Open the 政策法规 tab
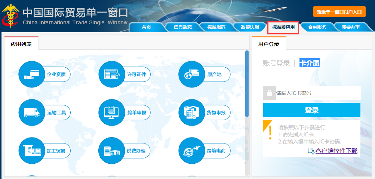This screenshot has width=375, height=179. click(x=250, y=27)
